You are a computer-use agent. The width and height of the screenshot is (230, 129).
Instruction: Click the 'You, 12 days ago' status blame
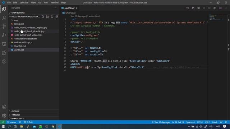161,122
